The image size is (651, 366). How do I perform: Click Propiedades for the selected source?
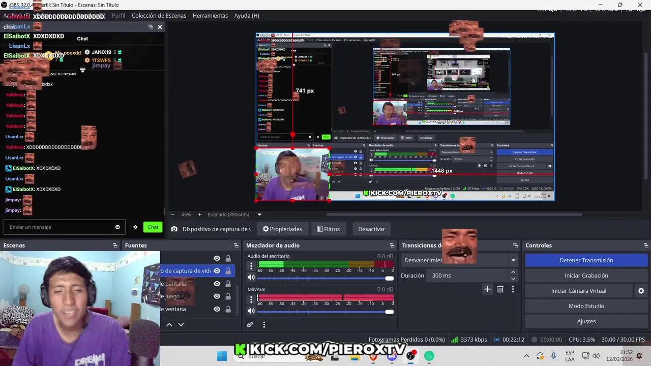[x=282, y=229]
